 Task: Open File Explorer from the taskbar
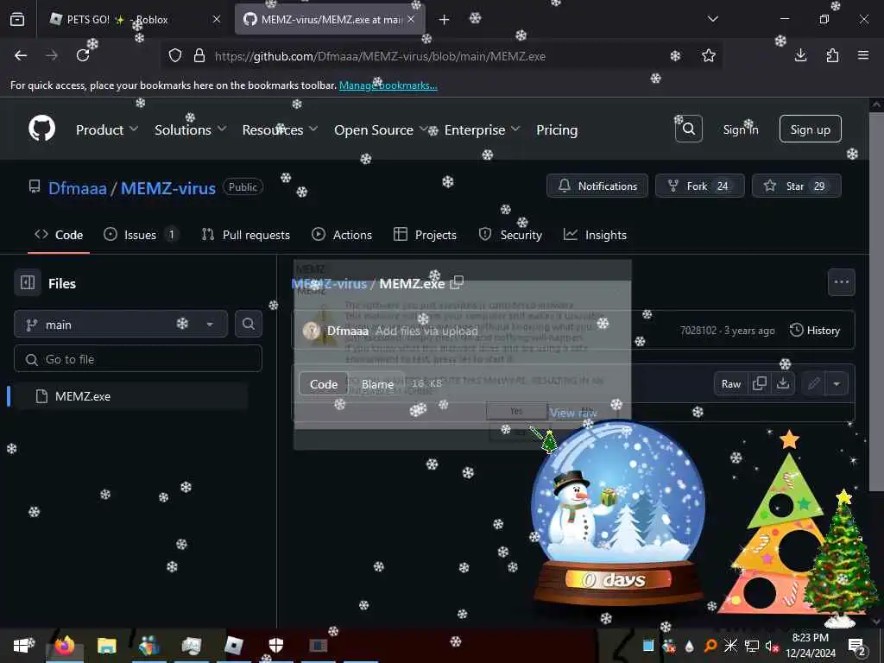tap(106, 646)
